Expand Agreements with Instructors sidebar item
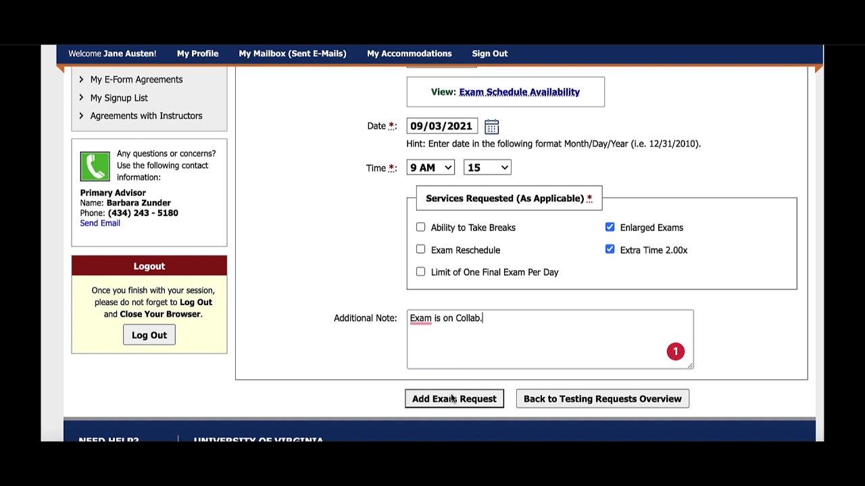The height and width of the screenshot is (486, 865). 146,116
